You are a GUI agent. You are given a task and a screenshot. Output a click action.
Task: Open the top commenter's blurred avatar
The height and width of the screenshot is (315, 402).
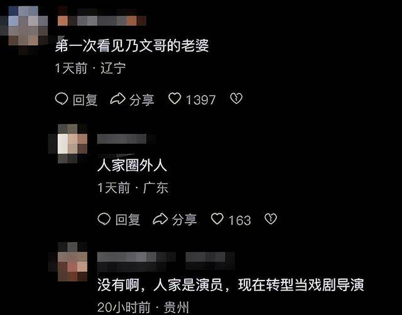(24, 29)
